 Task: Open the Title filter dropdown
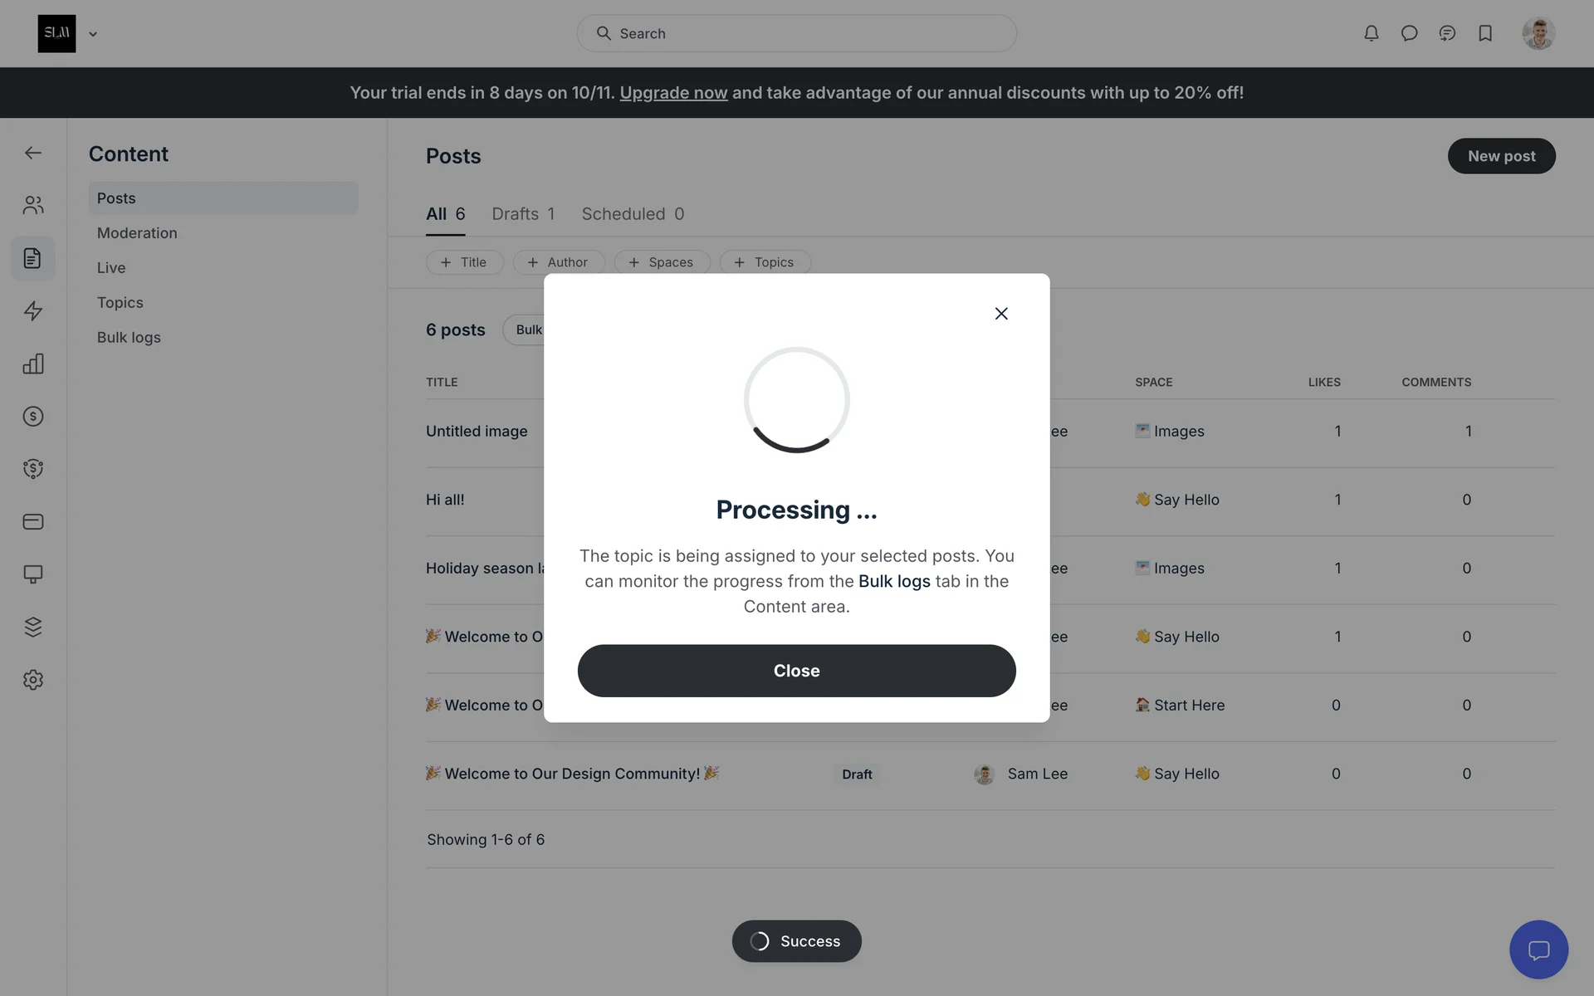(x=464, y=262)
